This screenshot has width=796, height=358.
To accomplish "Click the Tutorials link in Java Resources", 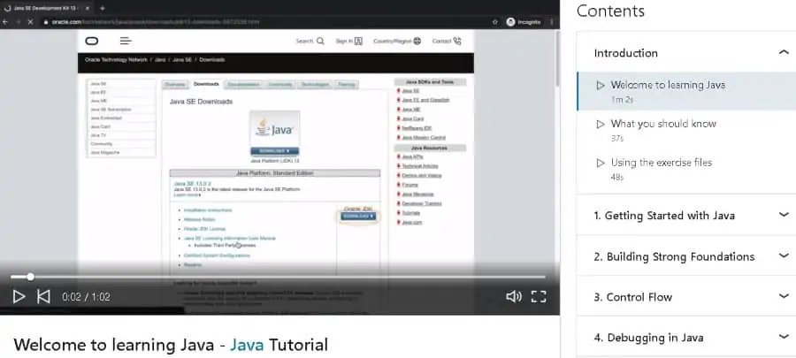I will pos(410,213).
